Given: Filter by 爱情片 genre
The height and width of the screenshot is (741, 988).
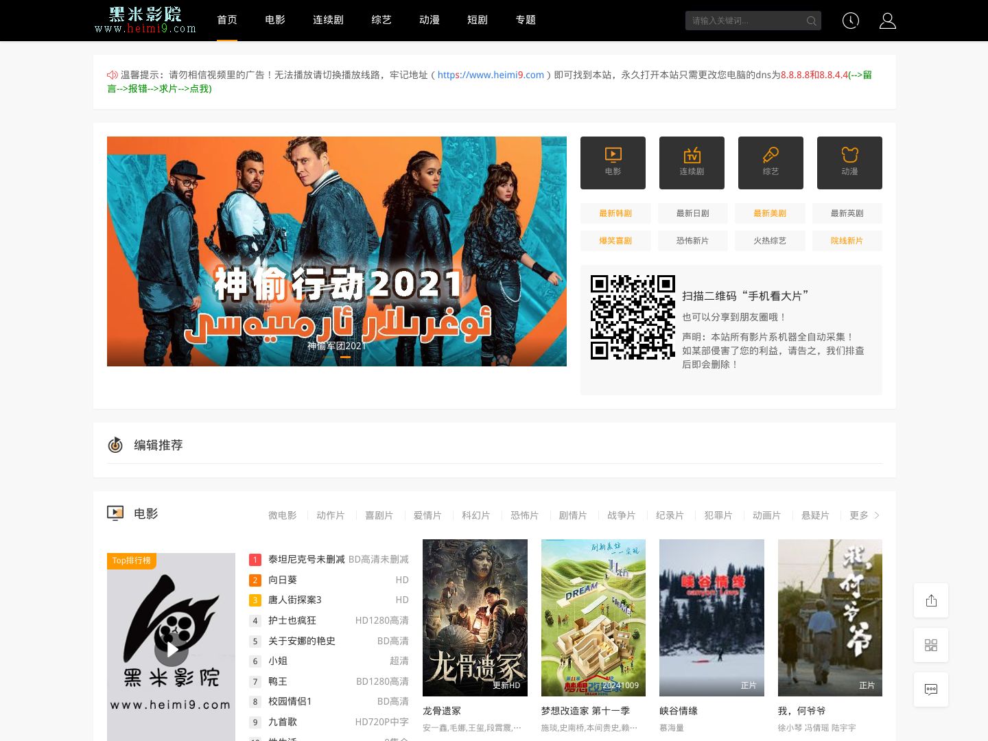Looking at the screenshot, I should (x=427, y=515).
